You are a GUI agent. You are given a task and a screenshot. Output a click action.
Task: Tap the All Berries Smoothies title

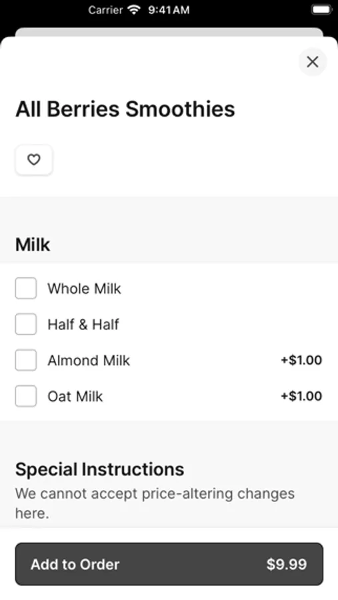point(125,109)
